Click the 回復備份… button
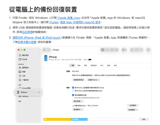The height and width of the screenshot is (125, 160). [133, 110]
